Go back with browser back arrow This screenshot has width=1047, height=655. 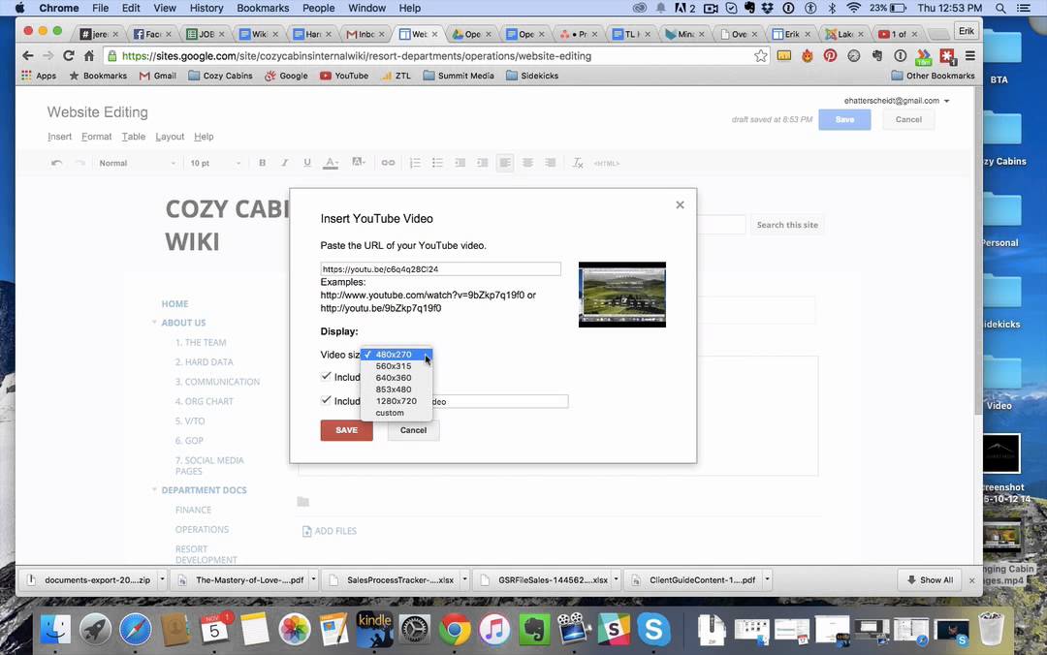pos(27,56)
